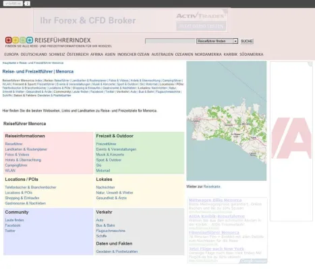Image resolution: width=315 pixels, height=269 pixels.
Task: Open the Reiseführer finden dropdown
Action: pos(217,41)
